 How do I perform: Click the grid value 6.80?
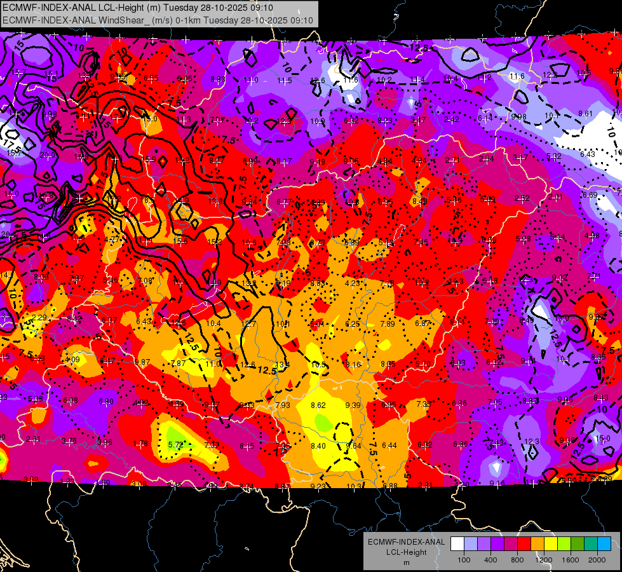click(106, 402)
